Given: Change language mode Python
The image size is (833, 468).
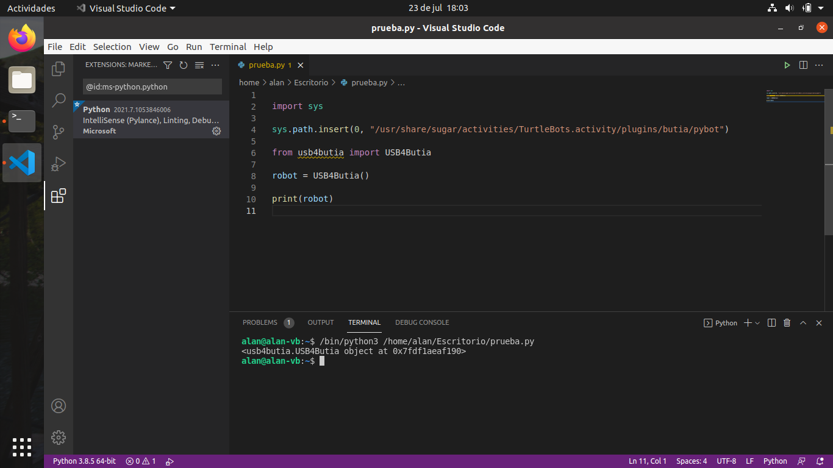Looking at the screenshot, I should (775, 461).
